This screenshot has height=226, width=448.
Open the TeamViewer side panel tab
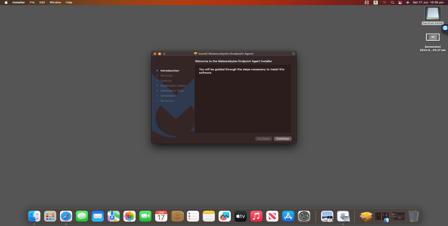point(445,28)
